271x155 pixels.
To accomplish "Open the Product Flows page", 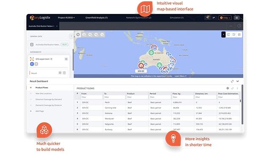I will [42, 88].
